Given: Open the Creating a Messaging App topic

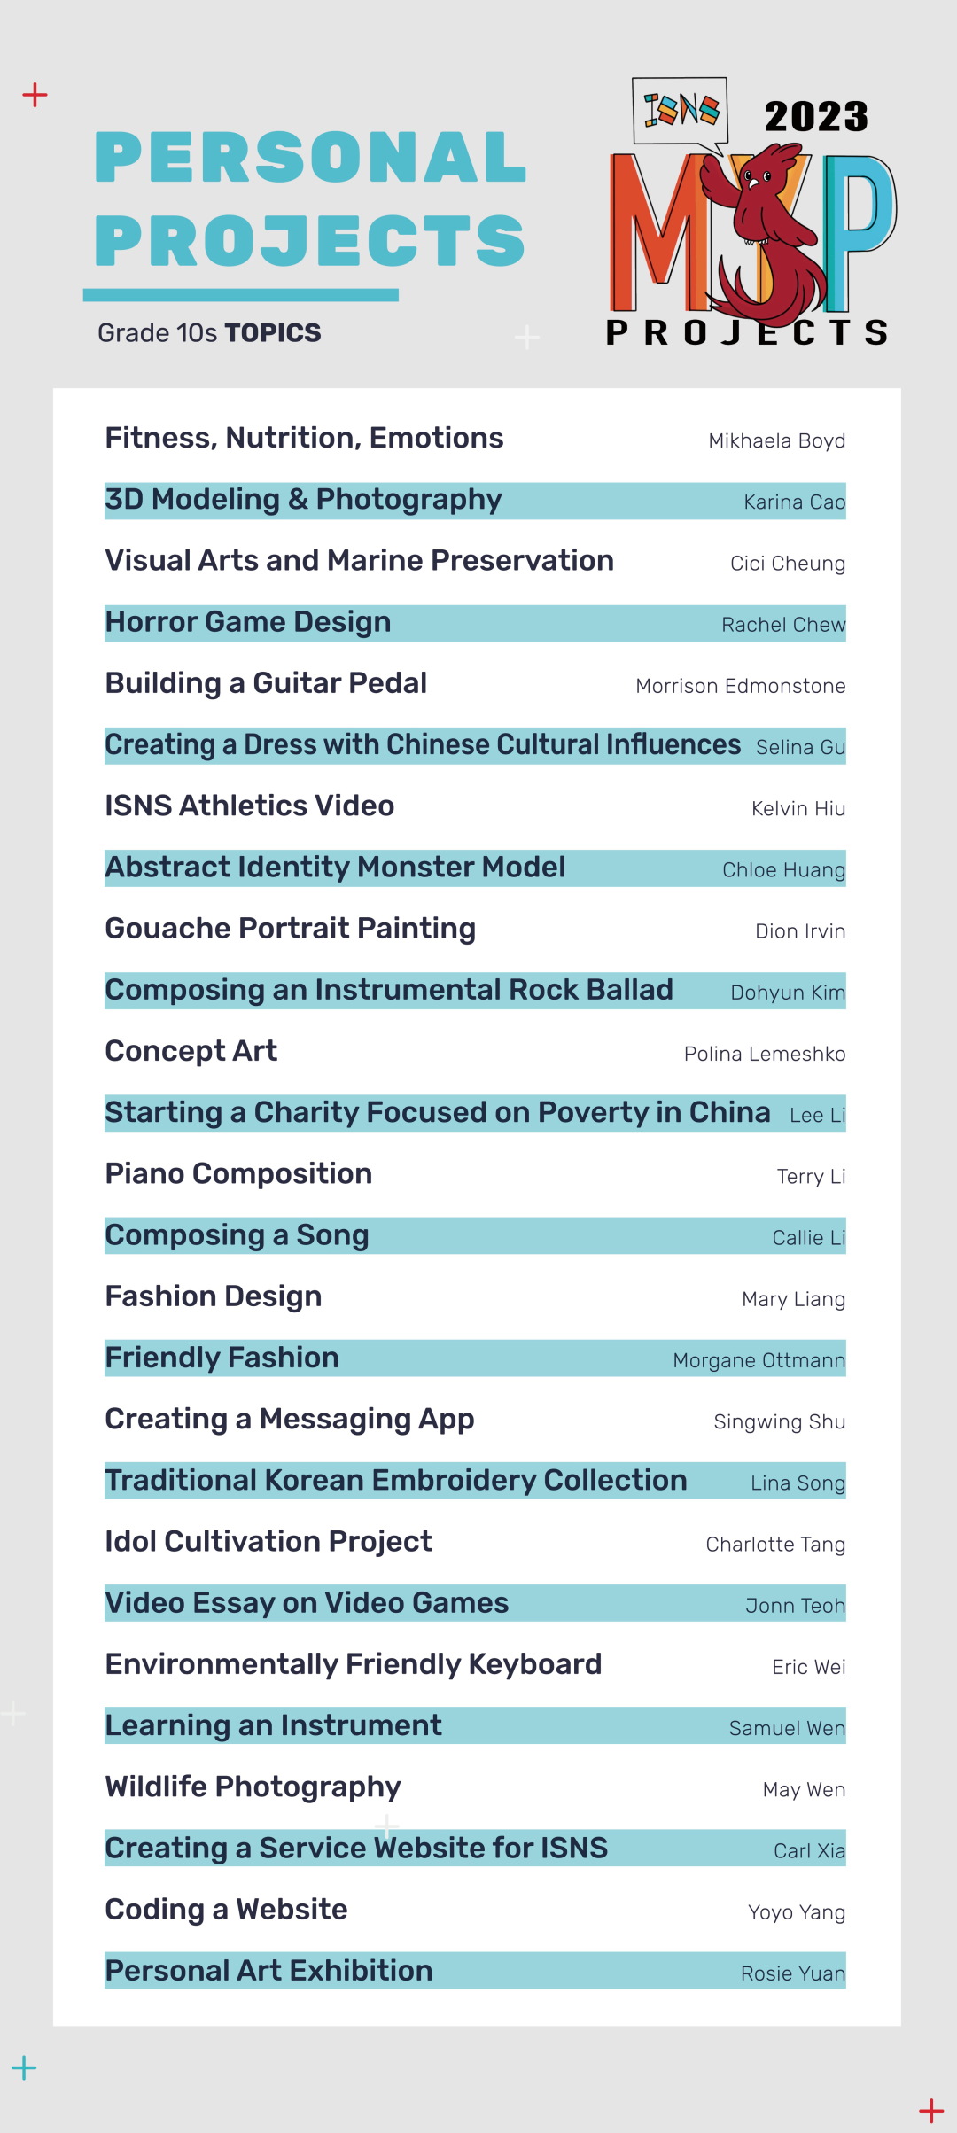Looking at the screenshot, I should (x=290, y=1420).
